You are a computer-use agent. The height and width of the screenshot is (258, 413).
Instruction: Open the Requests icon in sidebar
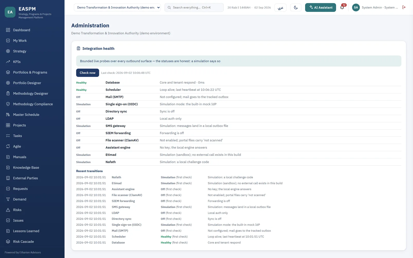tap(8, 189)
